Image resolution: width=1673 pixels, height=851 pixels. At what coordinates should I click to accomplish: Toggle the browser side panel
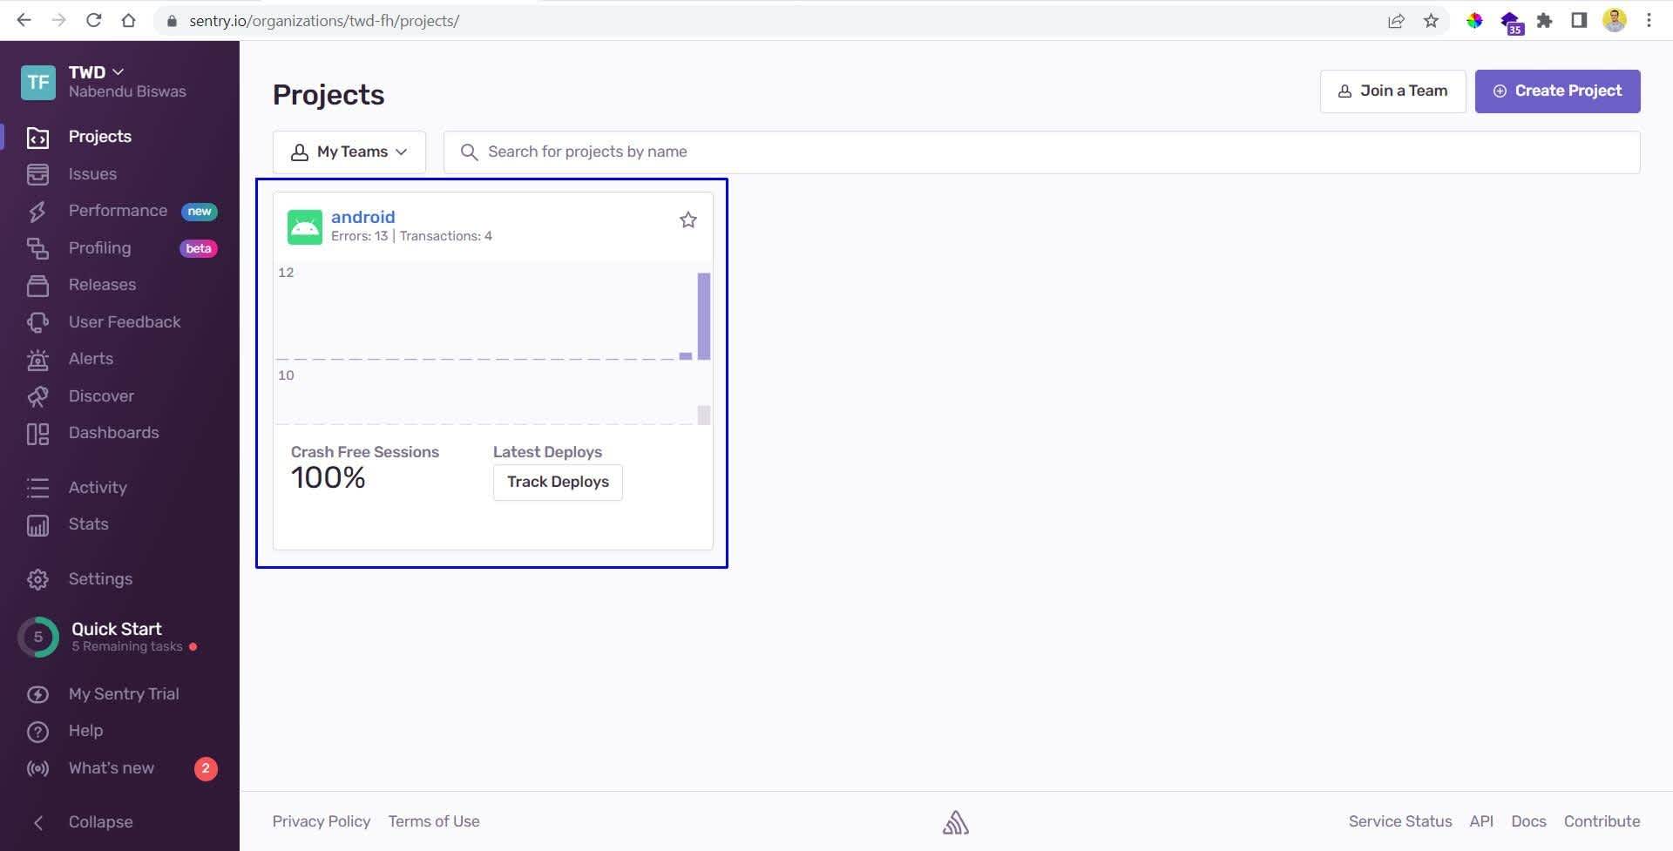[x=1579, y=20]
